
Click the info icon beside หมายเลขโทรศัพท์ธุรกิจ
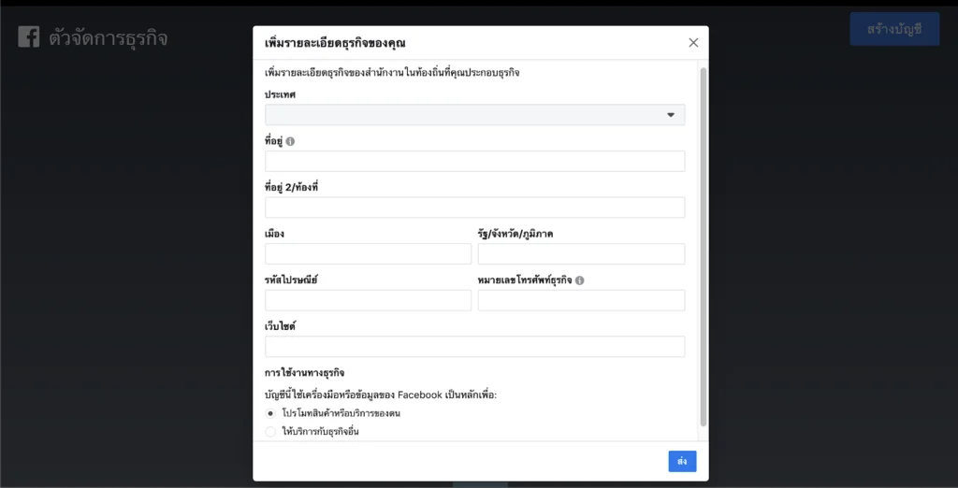click(580, 280)
